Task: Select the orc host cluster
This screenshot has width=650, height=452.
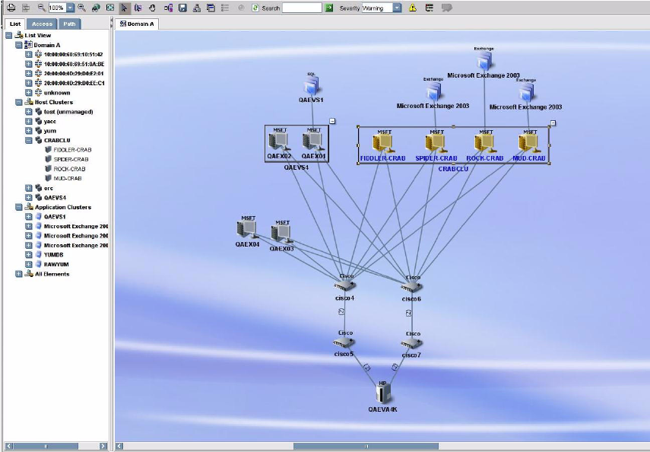Action: pos(49,188)
